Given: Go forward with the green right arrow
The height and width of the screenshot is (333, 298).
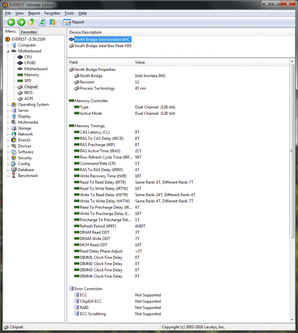Looking at the screenshot, I should 21,22.
